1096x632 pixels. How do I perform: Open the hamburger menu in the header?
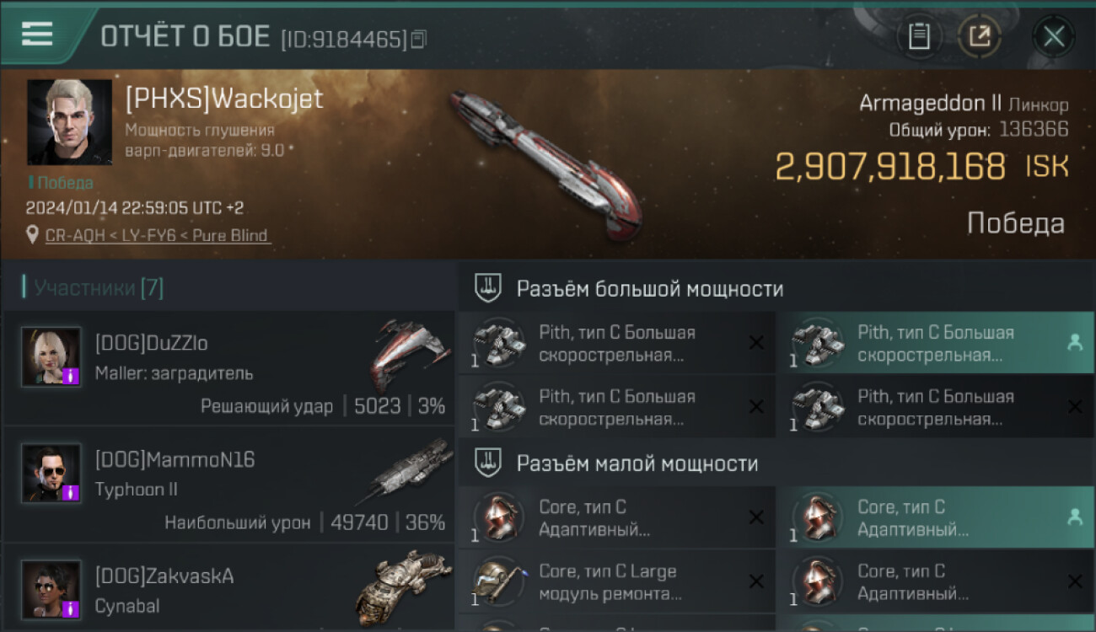point(37,35)
